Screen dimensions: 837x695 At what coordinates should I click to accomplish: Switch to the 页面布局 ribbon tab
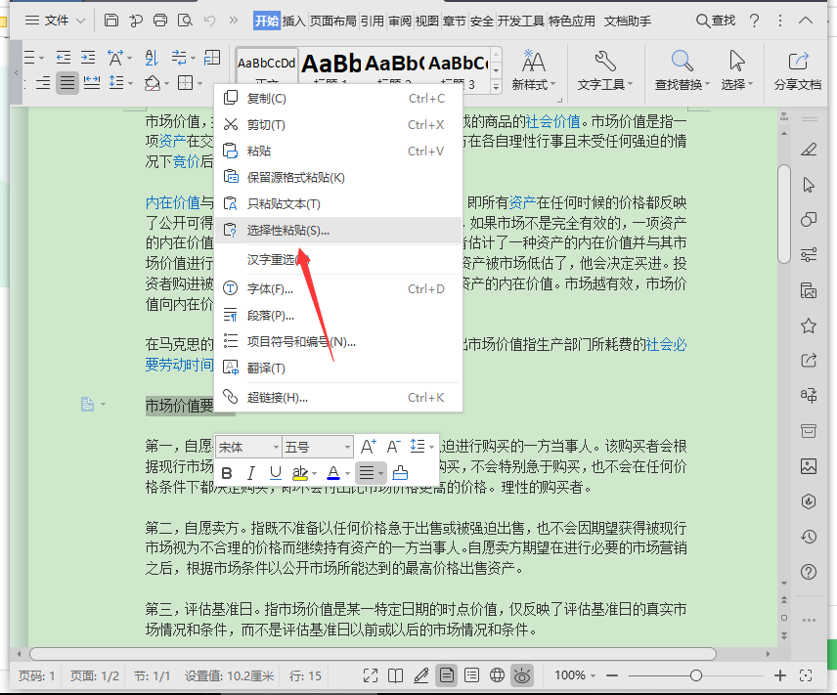[x=333, y=21]
